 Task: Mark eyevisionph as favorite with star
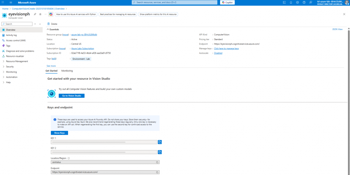(x=40, y=14)
